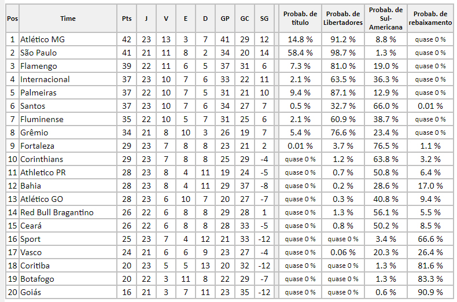Click the Botafogo team cell

click(x=68, y=279)
